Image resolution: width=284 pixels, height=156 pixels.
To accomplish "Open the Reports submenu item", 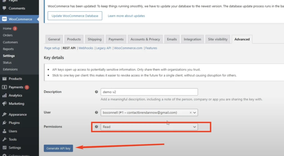I will click(x=8, y=49).
